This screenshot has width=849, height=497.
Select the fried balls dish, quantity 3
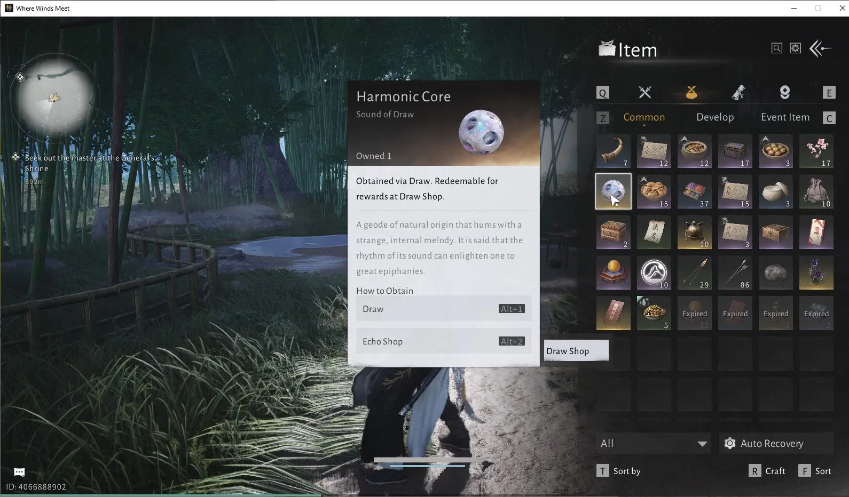pos(775,151)
